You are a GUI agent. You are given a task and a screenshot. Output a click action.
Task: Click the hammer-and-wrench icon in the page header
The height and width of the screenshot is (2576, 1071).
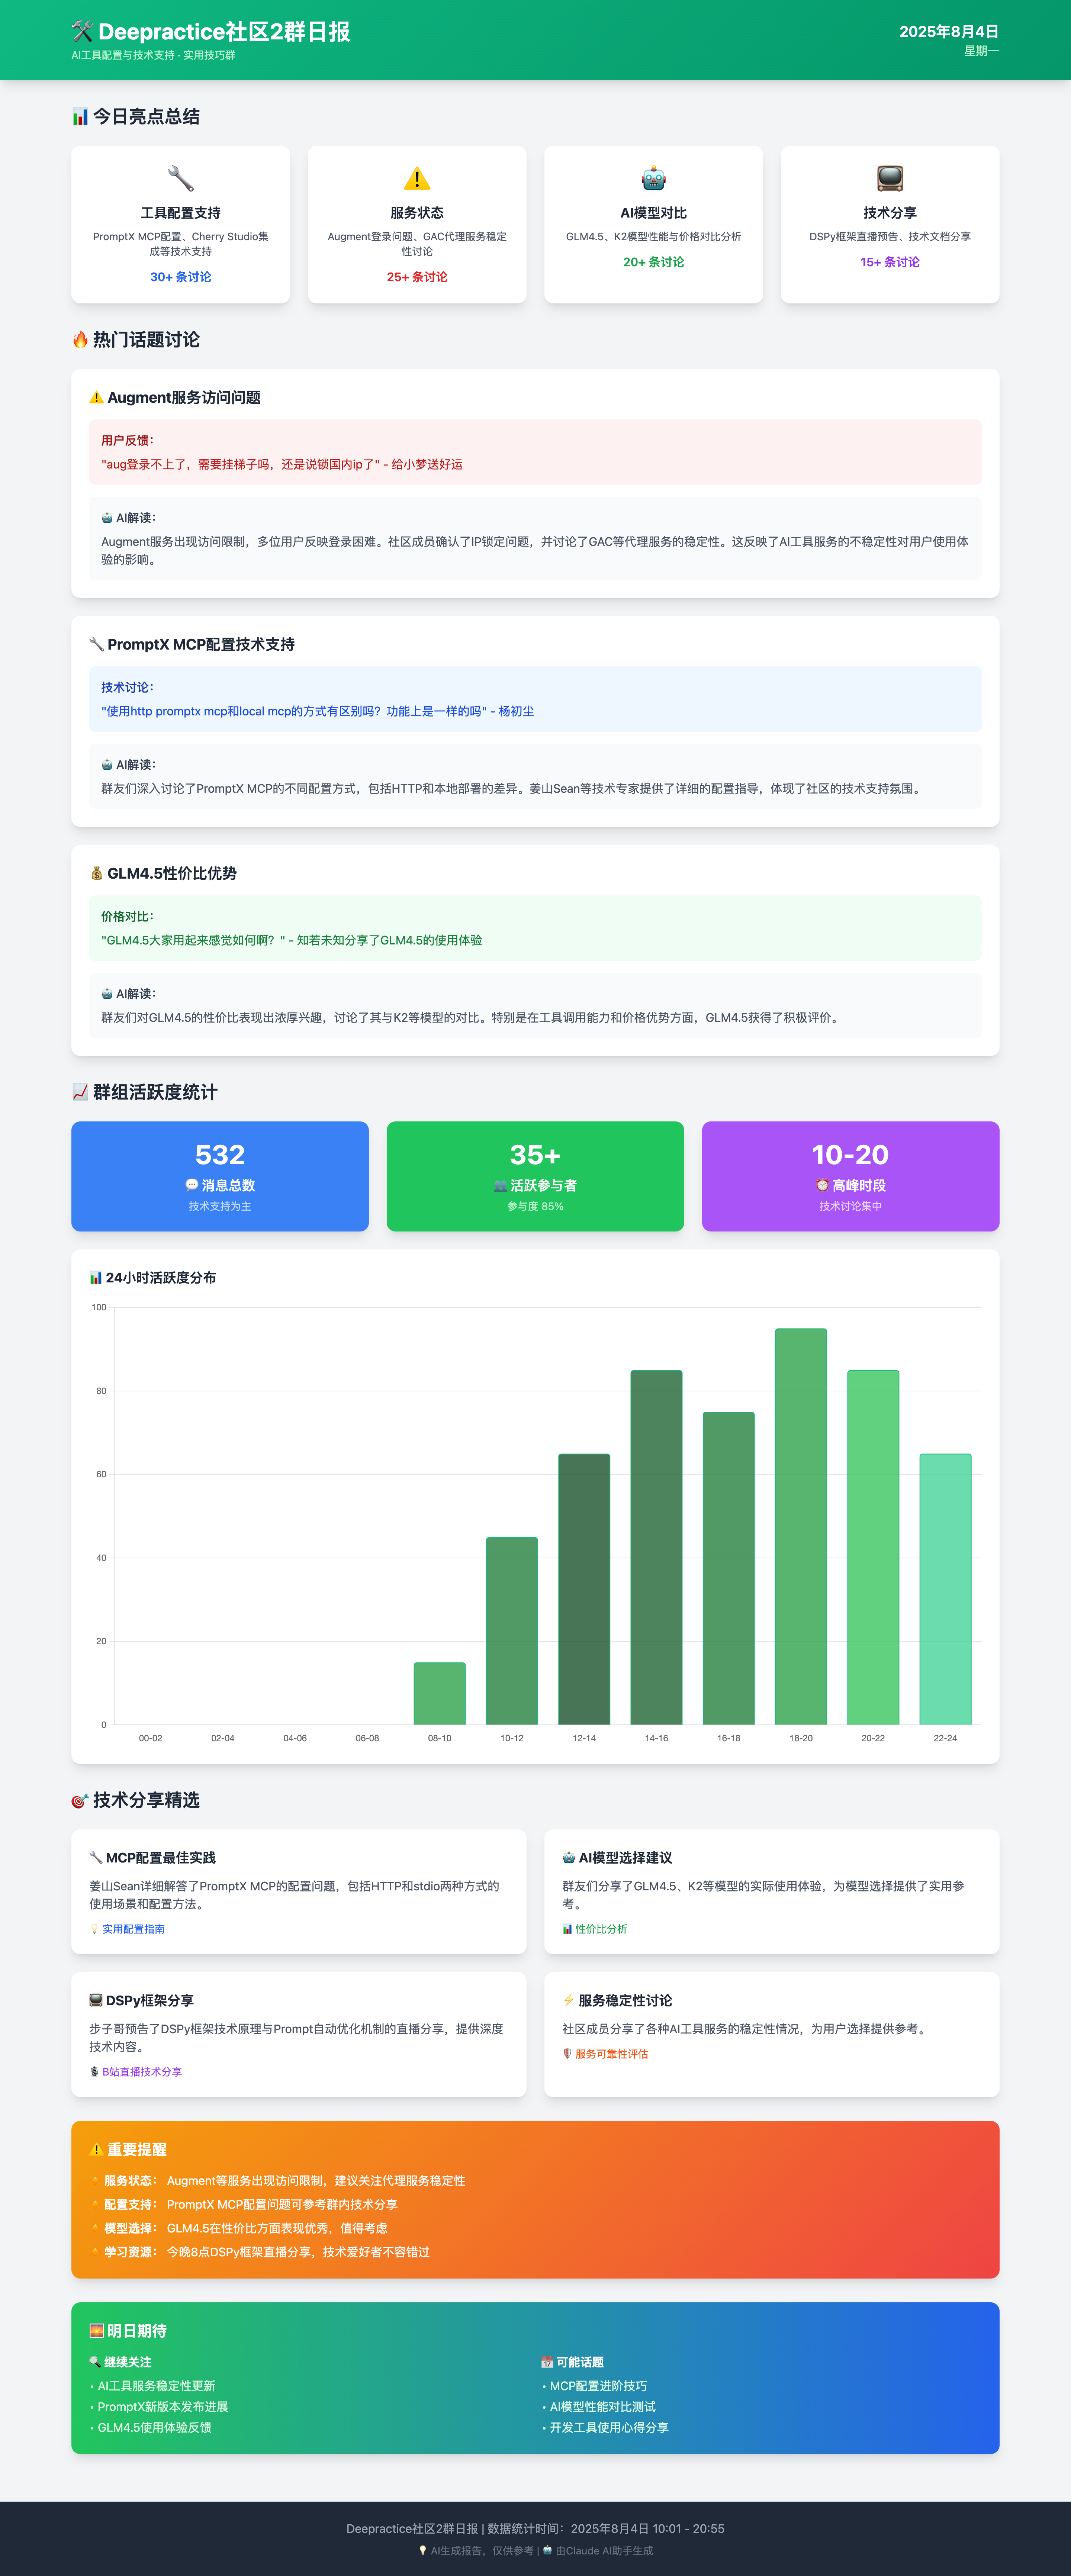click(82, 32)
